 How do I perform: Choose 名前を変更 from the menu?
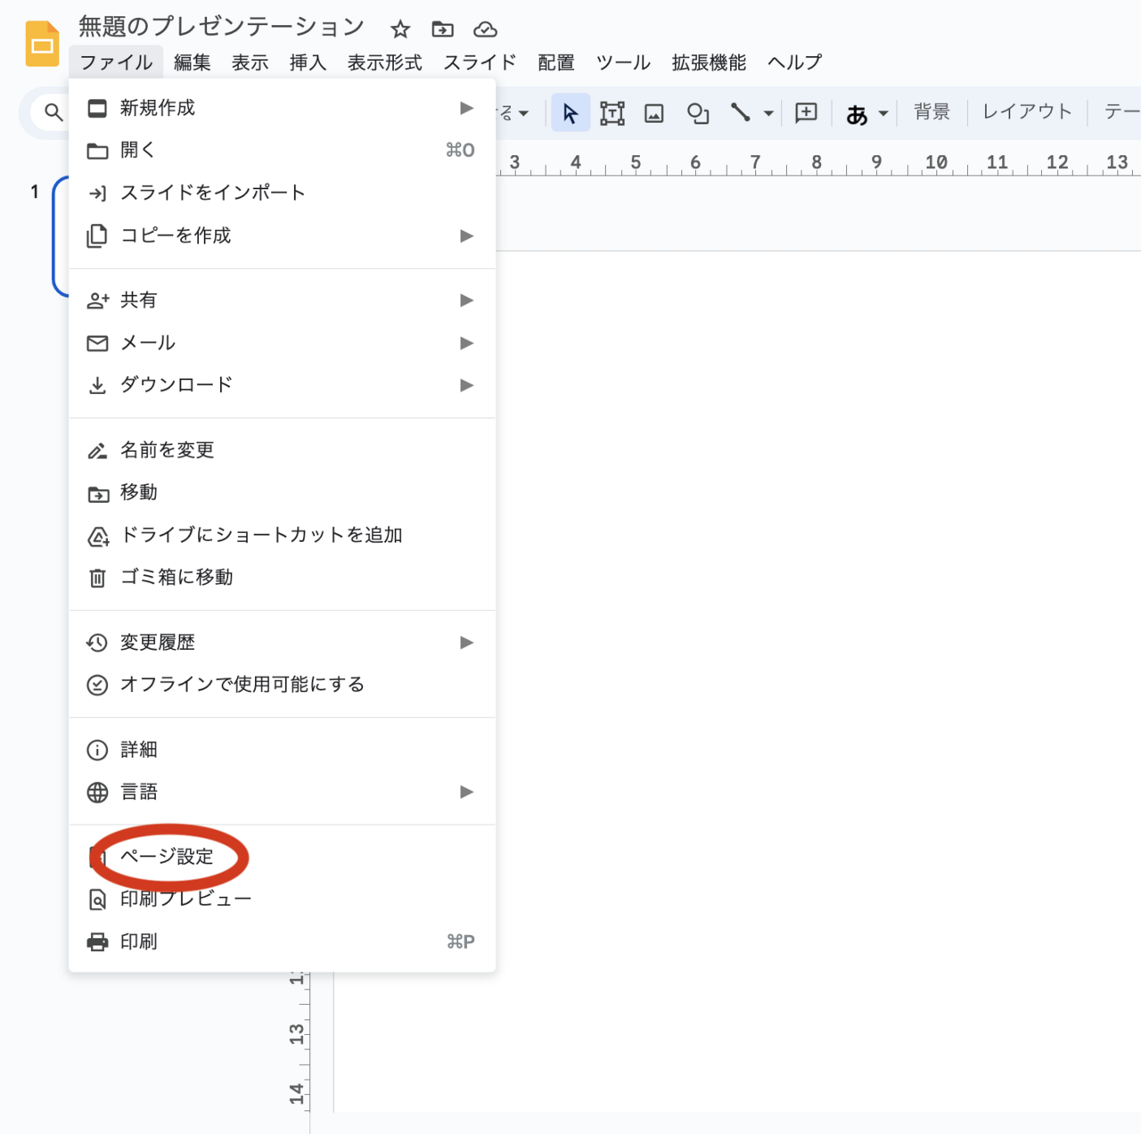coord(282,450)
